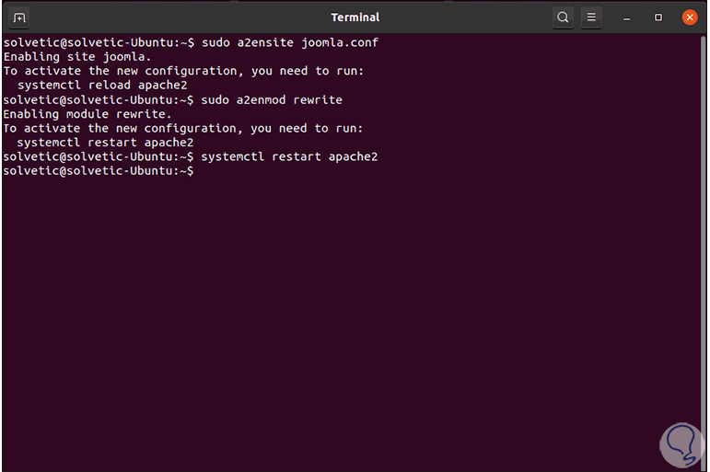Click the indented 'systemctl restart apache2' hint
This screenshot has height=472, width=710.
click(x=105, y=143)
